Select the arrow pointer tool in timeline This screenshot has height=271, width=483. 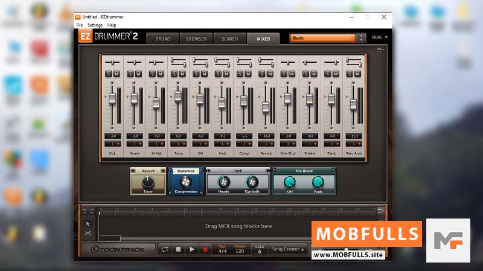88,223
